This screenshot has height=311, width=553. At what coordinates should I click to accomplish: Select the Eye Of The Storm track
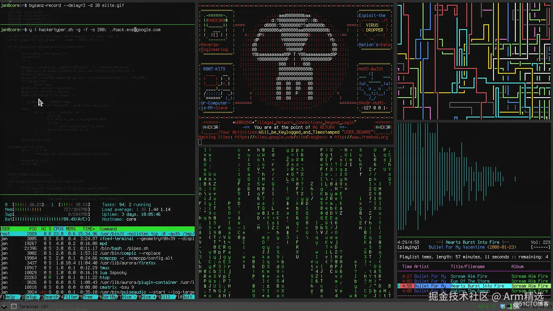tap(474, 281)
